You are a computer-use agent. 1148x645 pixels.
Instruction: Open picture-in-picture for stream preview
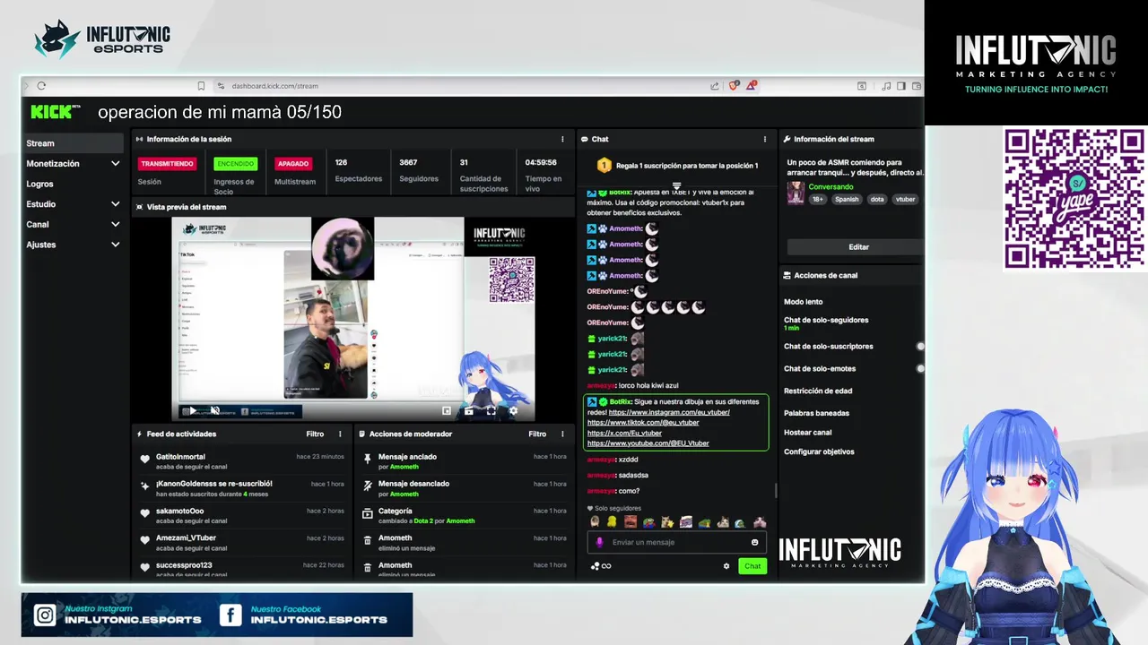447,411
